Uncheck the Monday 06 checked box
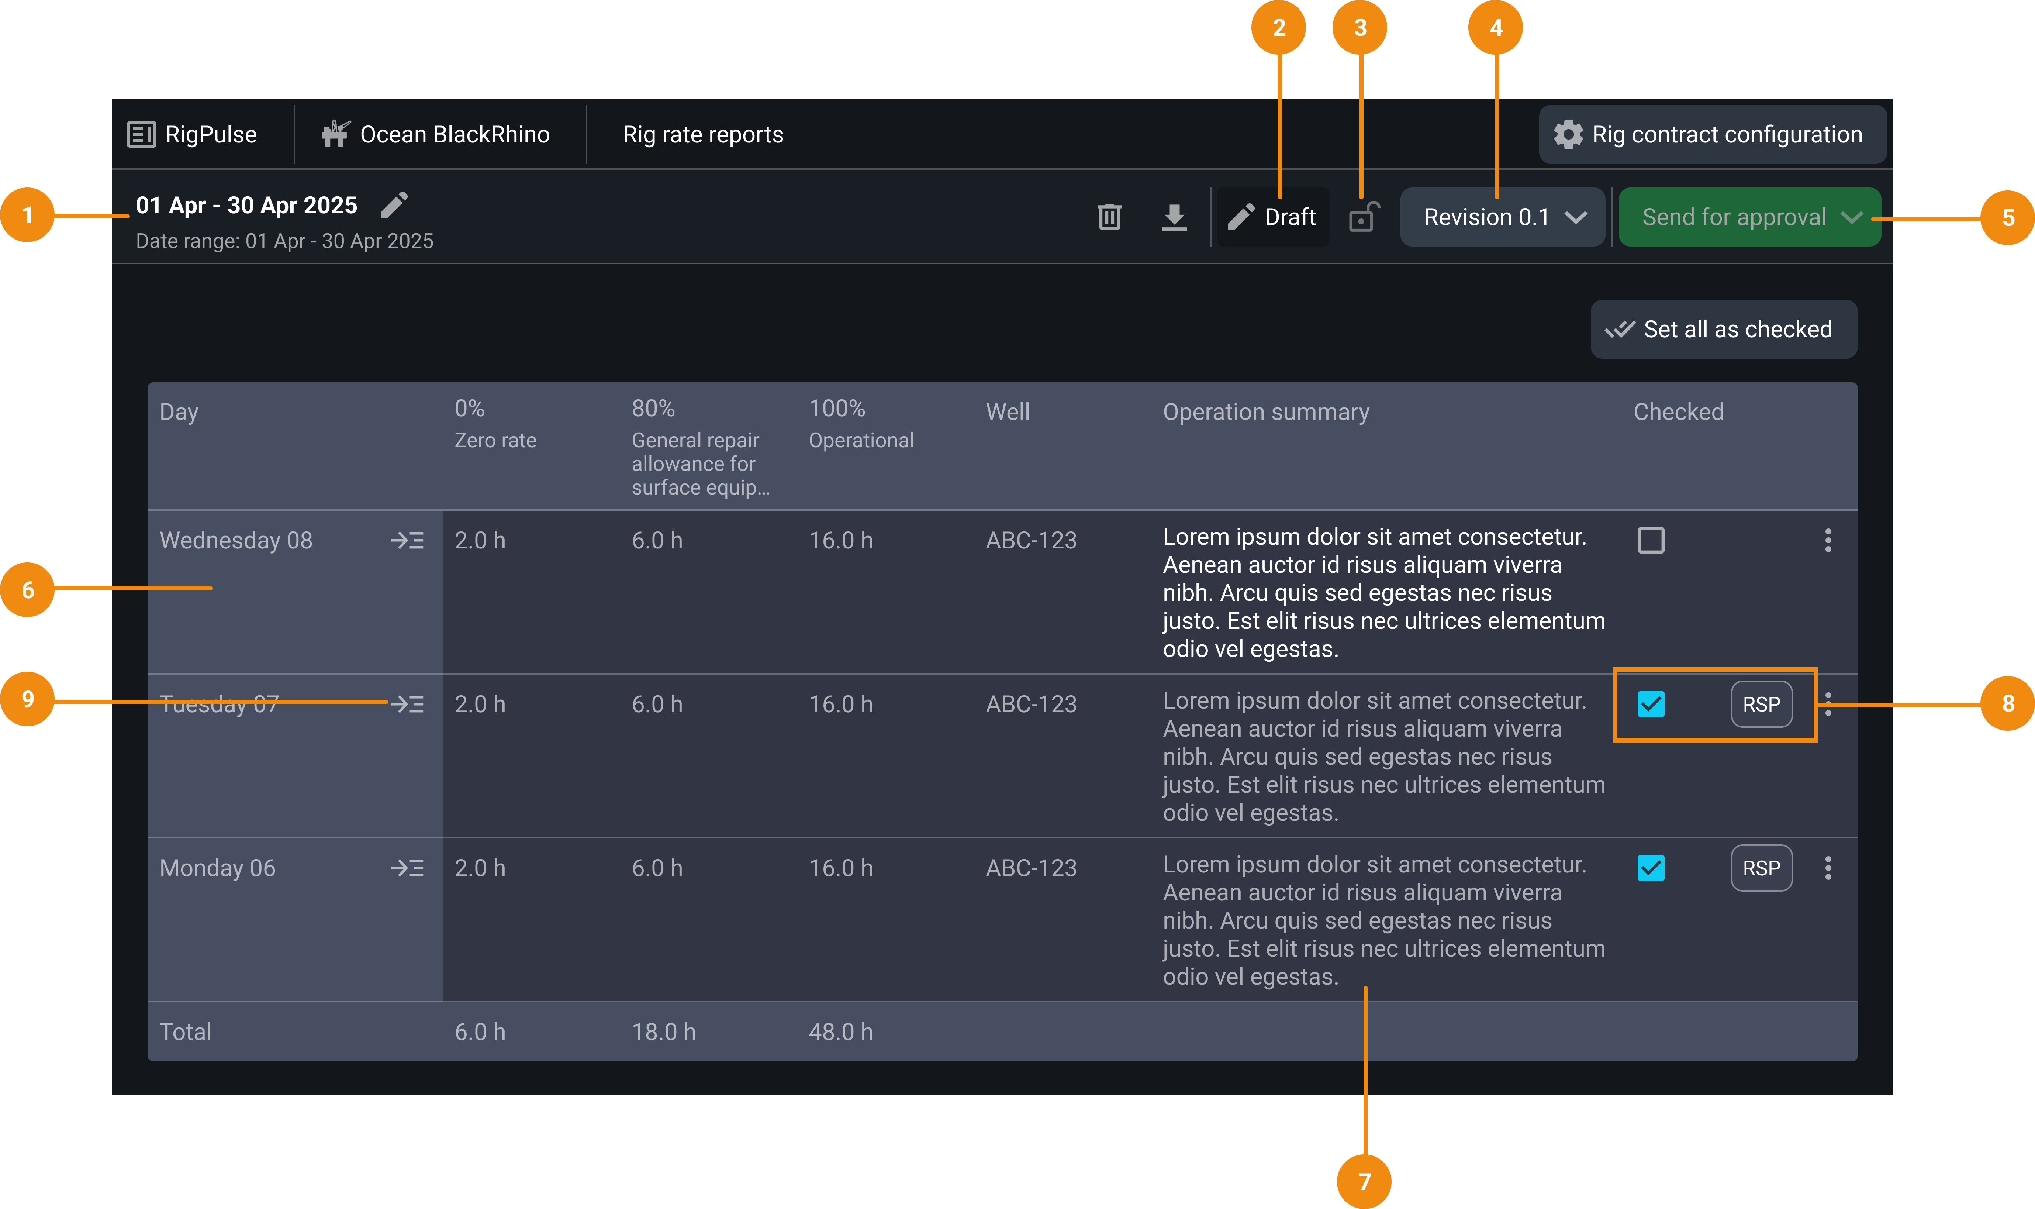The width and height of the screenshot is (2035, 1209). 1651,868
